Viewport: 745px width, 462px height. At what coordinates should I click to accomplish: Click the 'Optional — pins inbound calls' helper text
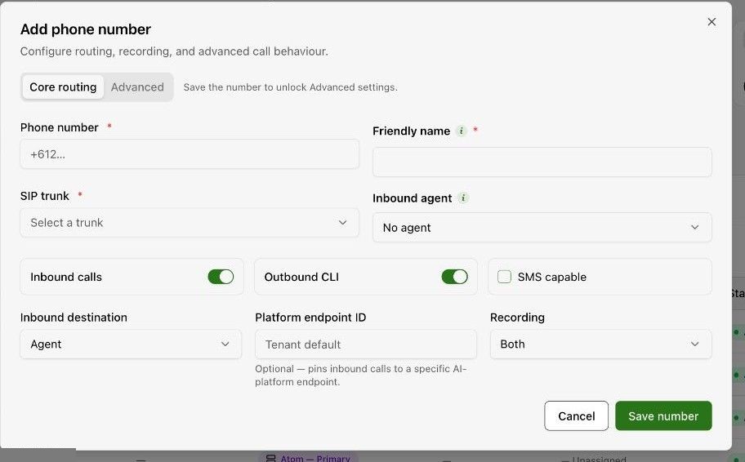pyautogui.click(x=360, y=375)
